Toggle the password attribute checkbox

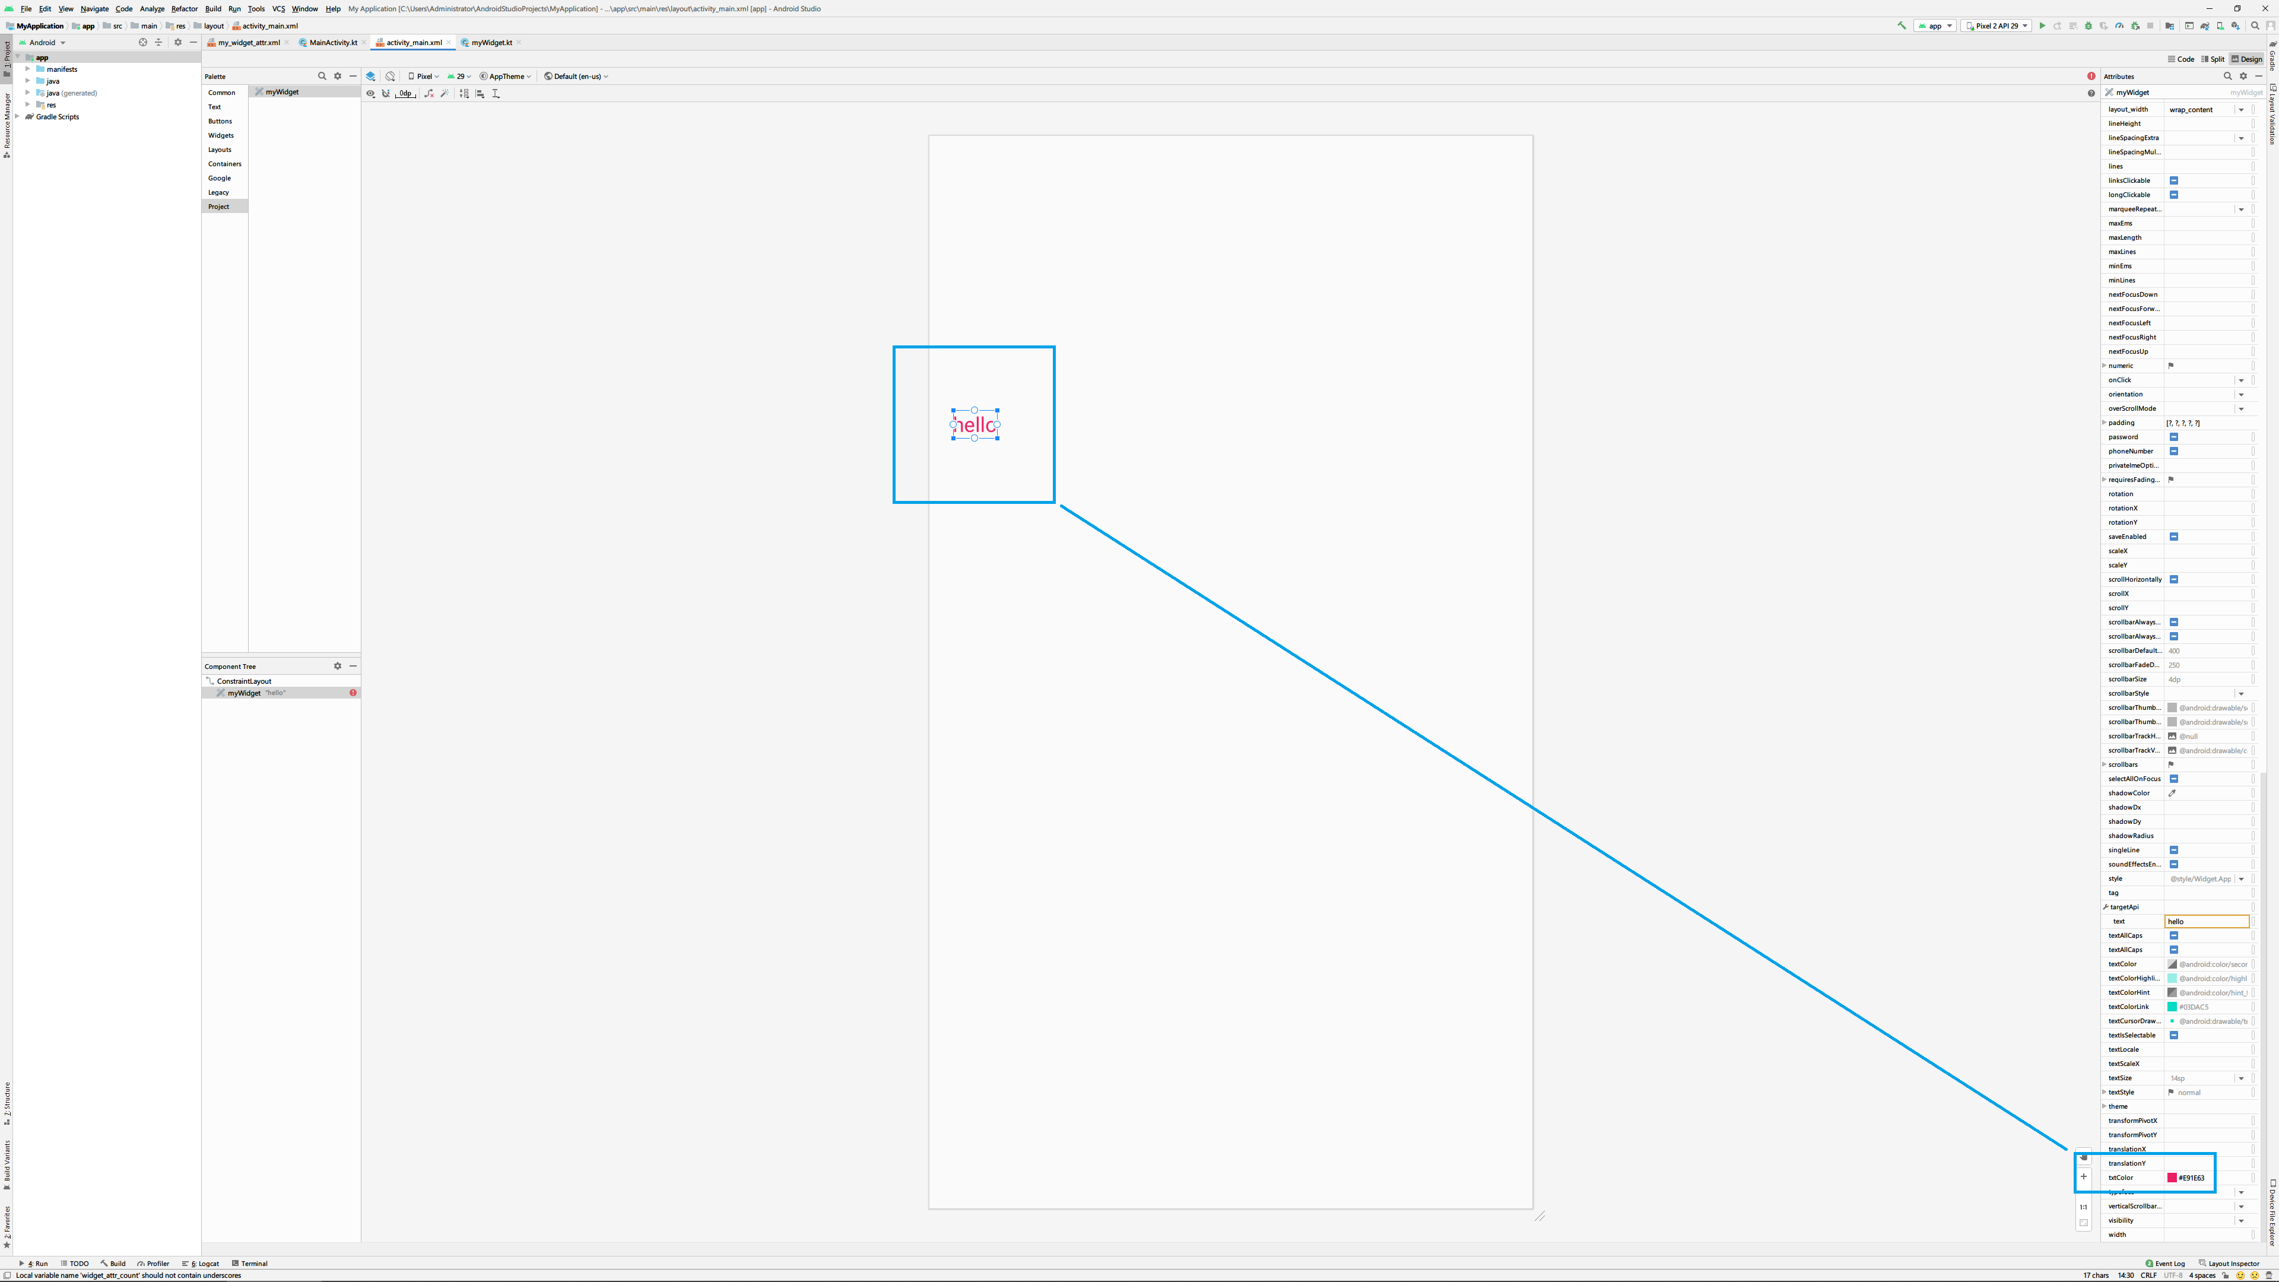(x=2174, y=437)
